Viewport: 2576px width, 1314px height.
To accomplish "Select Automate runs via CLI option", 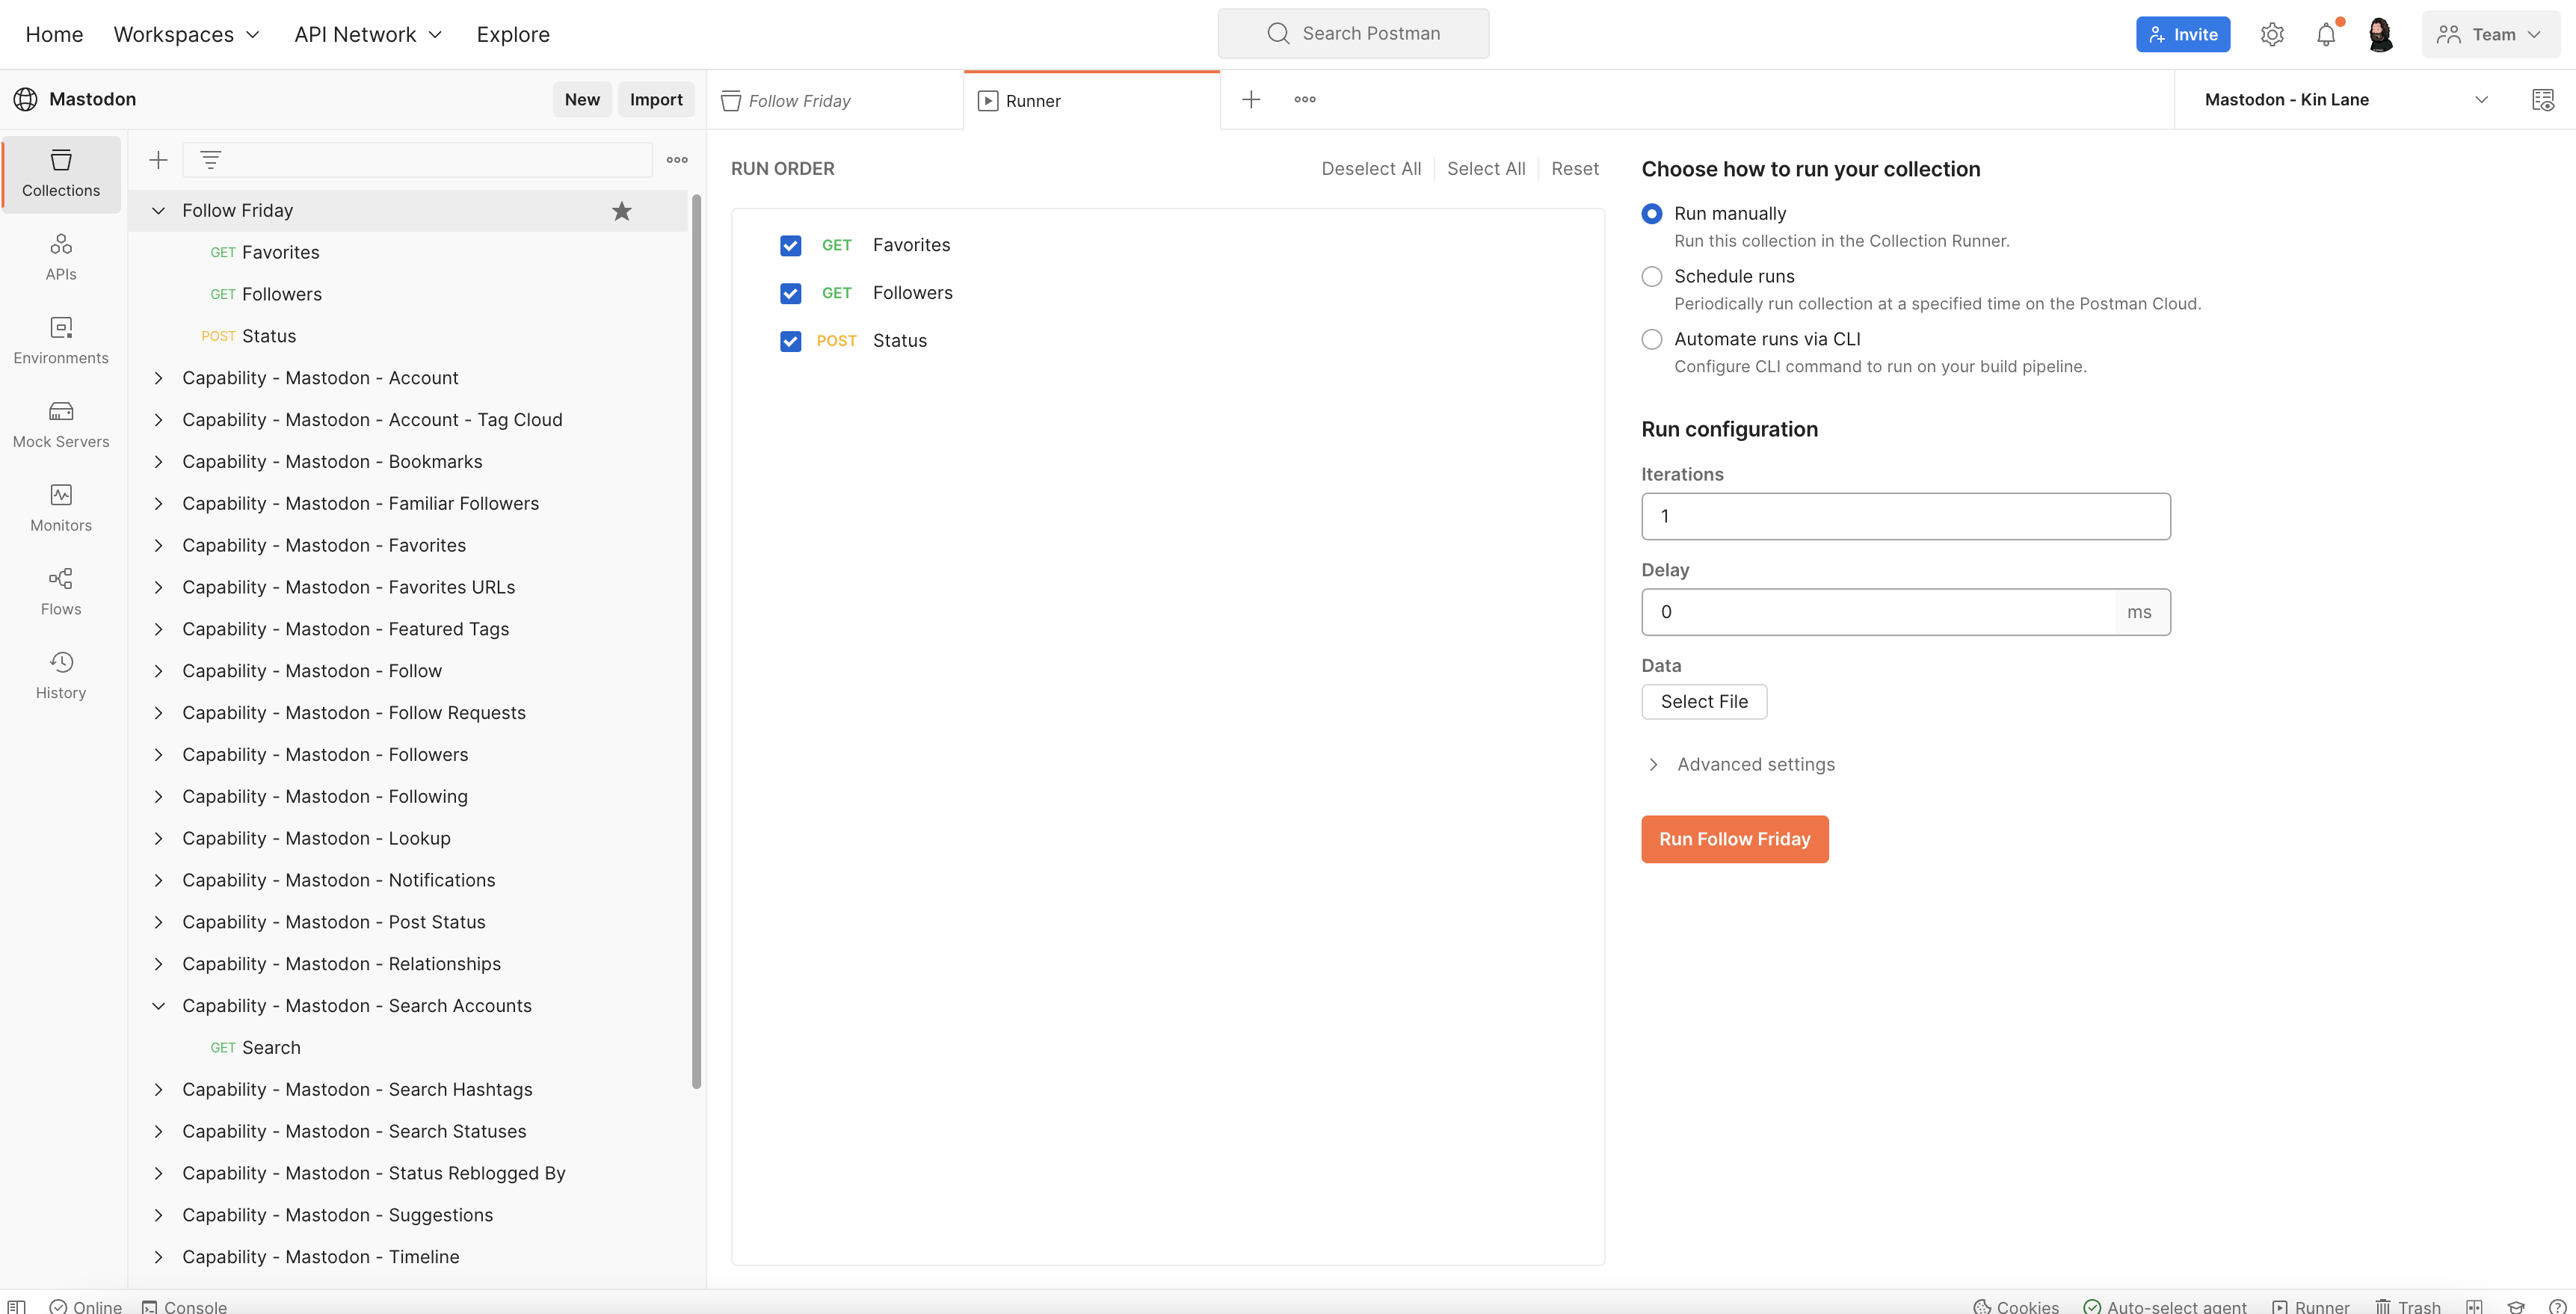I will (x=1652, y=339).
